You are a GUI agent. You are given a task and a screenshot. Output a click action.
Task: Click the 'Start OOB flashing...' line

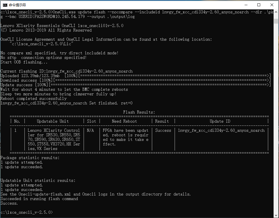click(24, 62)
